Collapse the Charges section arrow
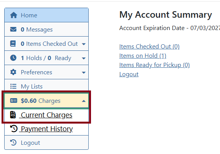The image size is (220, 154). [x=84, y=101]
